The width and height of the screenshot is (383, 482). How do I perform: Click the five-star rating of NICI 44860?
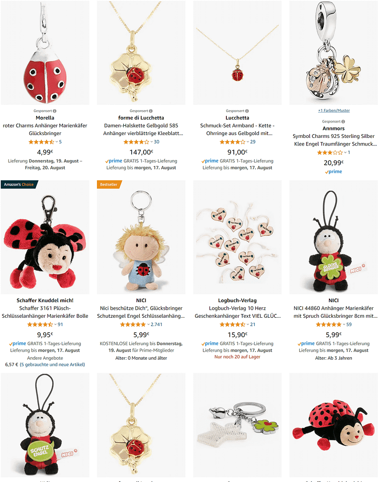click(x=328, y=324)
